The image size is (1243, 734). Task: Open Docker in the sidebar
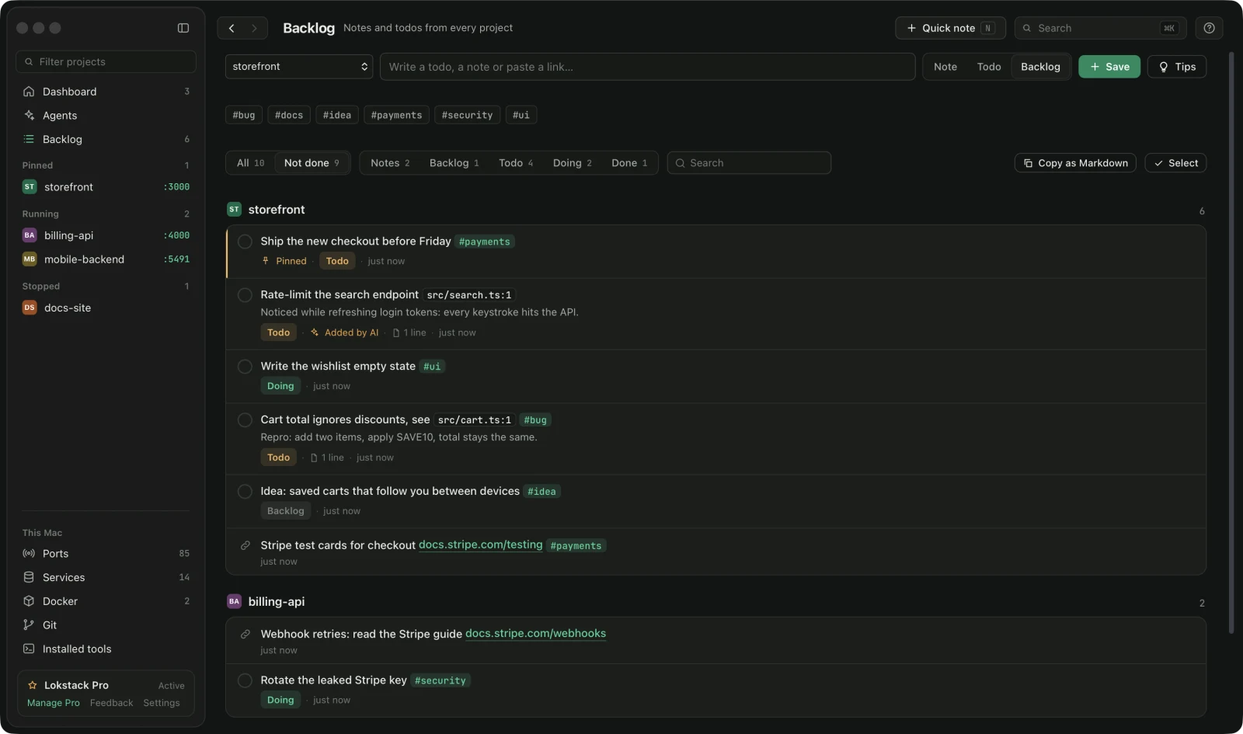tap(106, 601)
